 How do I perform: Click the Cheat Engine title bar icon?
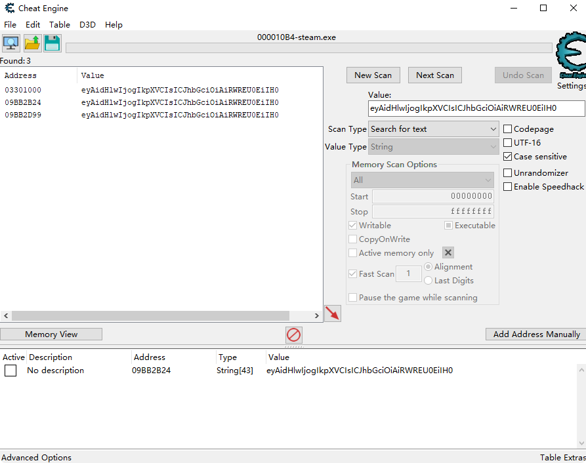pyautogui.click(x=9, y=9)
